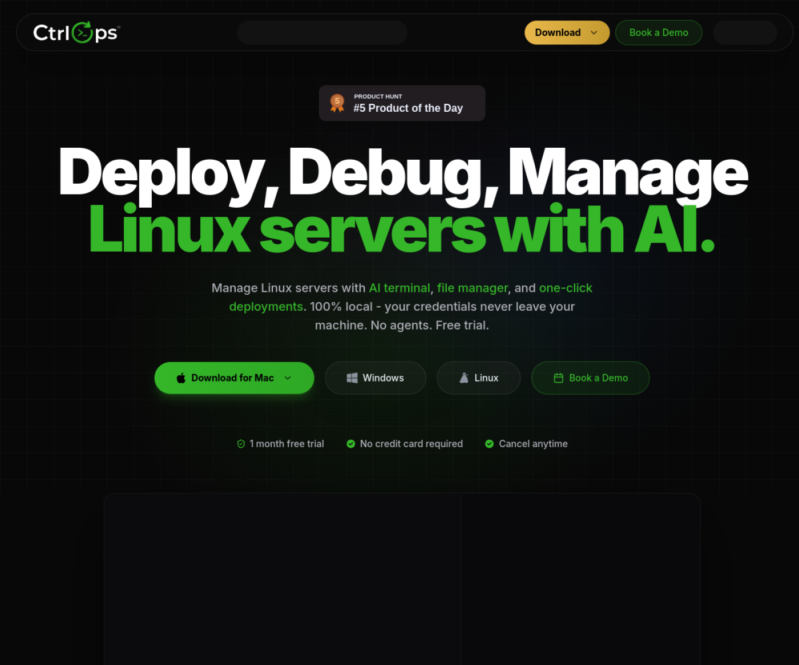The width and height of the screenshot is (799, 665).
Task: Open the AI terminal link
Action: 399,288
